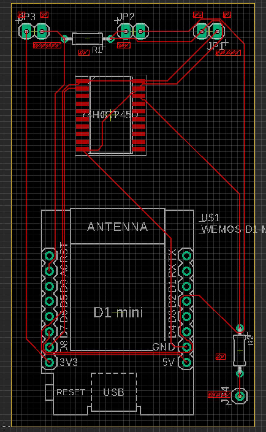This screenshot has height=432, width=266.
Task: Click the J4 pad at the bottom right
Action: [240, 396]
